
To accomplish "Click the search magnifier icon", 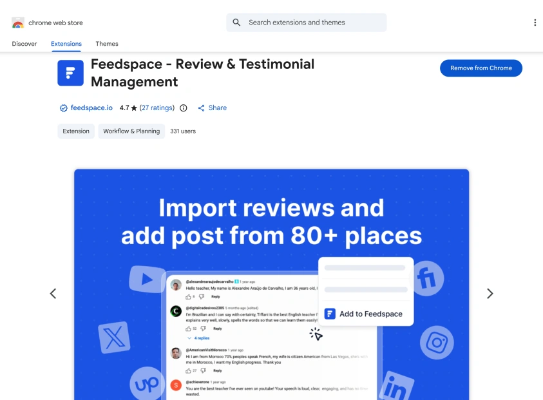I will 236,23.
